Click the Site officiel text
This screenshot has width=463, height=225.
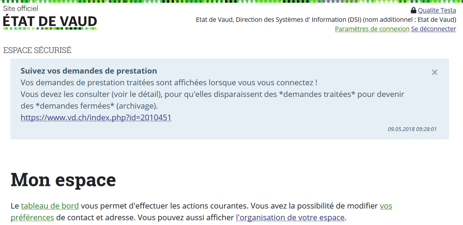(21, 8)
